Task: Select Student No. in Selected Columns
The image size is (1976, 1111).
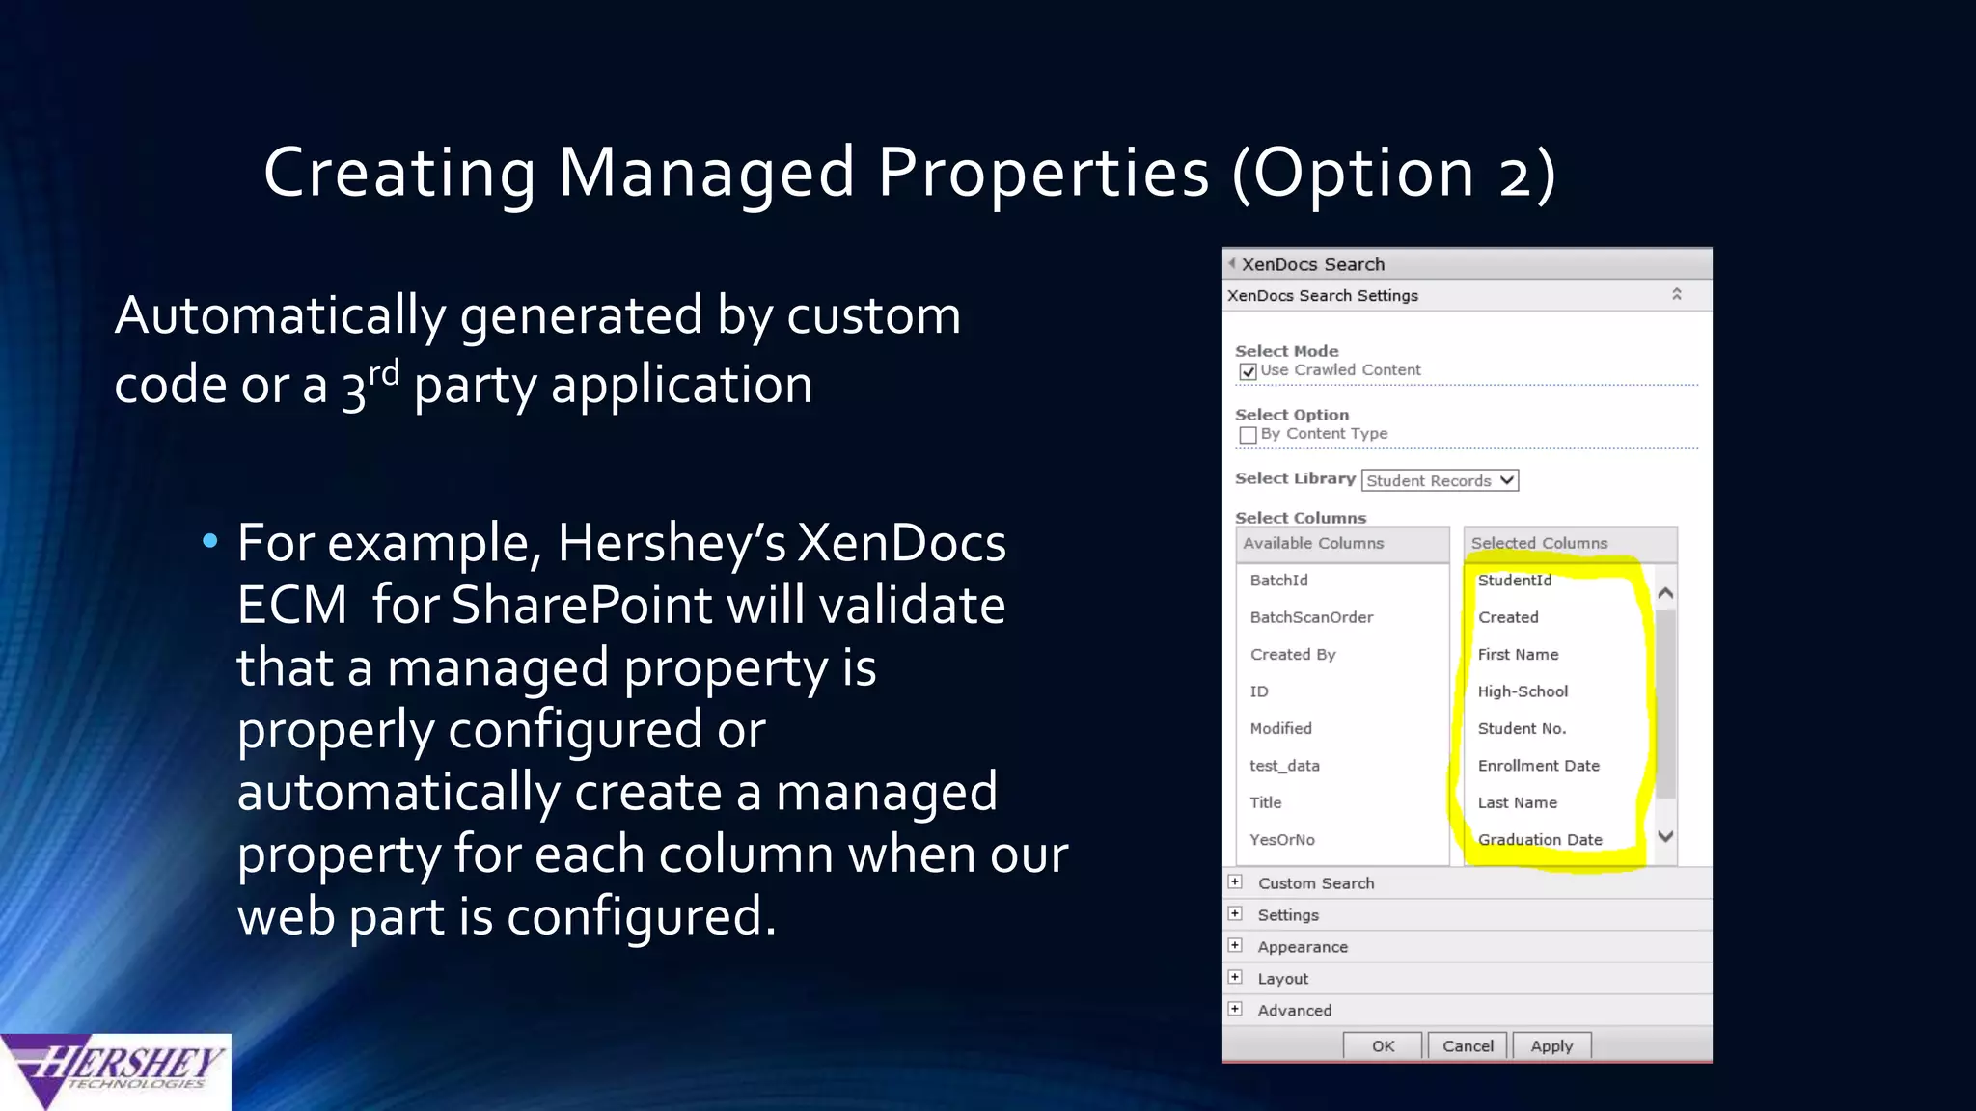Action: click(x=1522, y=728)
